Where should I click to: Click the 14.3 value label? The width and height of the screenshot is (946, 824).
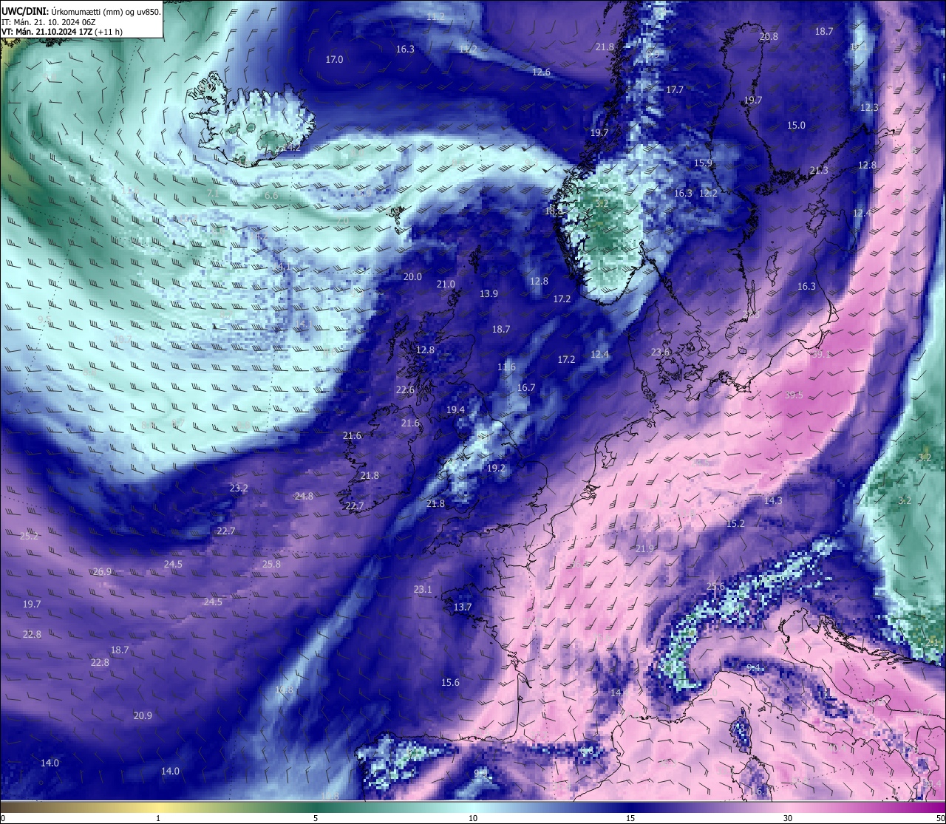click(x=773, y=500)
